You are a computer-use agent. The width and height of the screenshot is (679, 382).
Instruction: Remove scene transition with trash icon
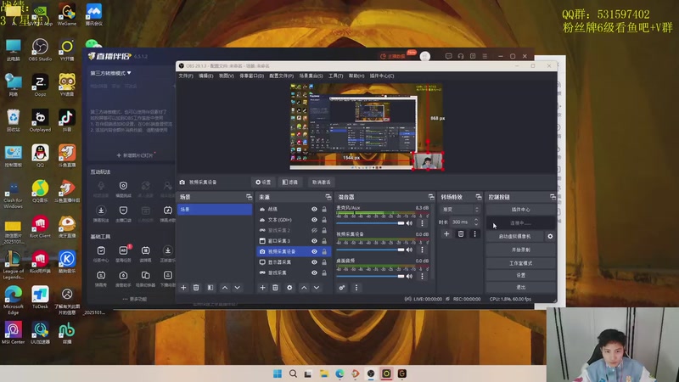pos(461,234)
